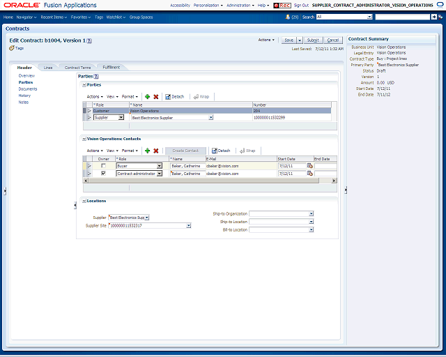The image size is (446, 357).
Task: Collapse the Parties section
Action: click(84, 85)
